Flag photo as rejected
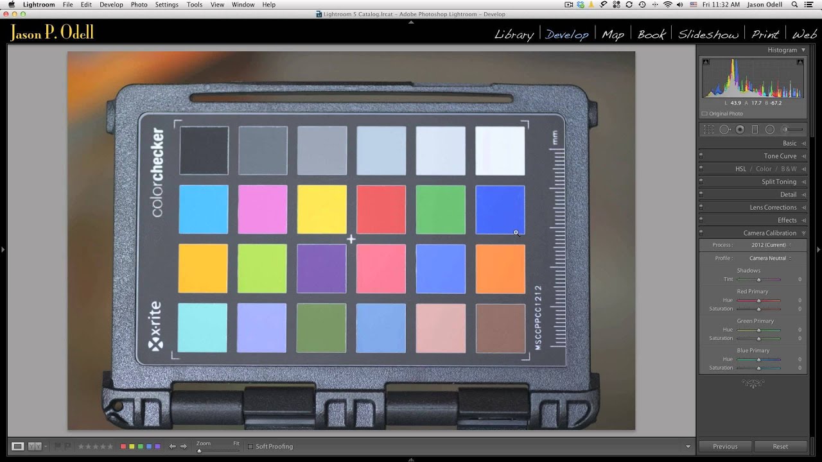The height and width of the screenshot is (462, 822). 68,446
